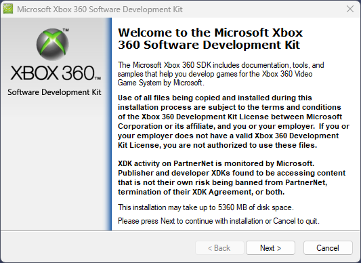The image size is (361, 263).
Task: Click the bold license terms paragraph
Action: coord(234,121)
